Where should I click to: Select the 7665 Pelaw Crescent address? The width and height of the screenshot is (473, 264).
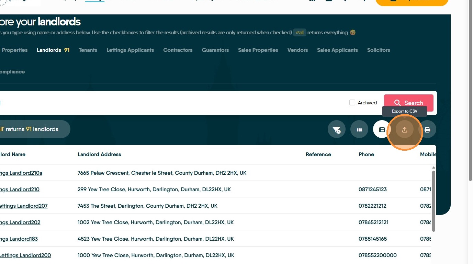pyautogui.click(x=162, y=173)
